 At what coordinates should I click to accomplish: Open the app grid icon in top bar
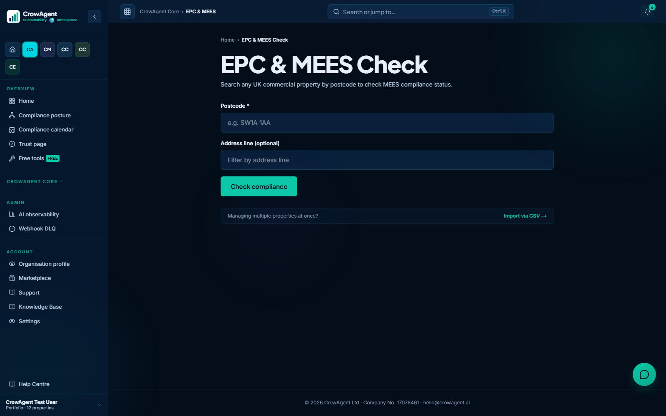[x=127, y=12]
